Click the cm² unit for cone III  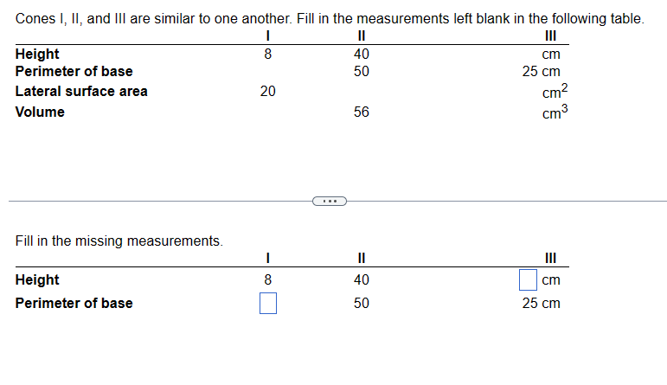coord(555,91)
